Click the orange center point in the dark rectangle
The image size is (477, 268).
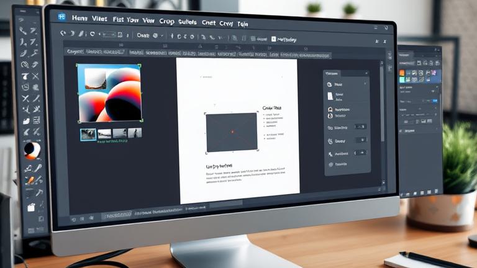click(232, 132)
